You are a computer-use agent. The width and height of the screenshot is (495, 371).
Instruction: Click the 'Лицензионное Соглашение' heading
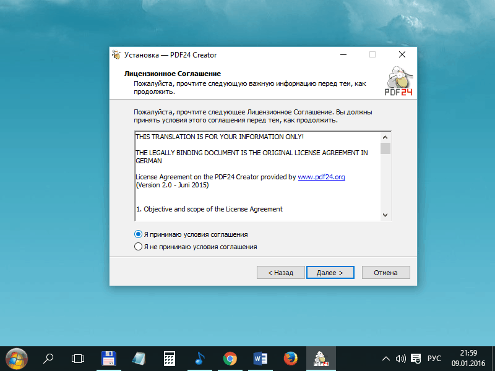pos(173,74)
